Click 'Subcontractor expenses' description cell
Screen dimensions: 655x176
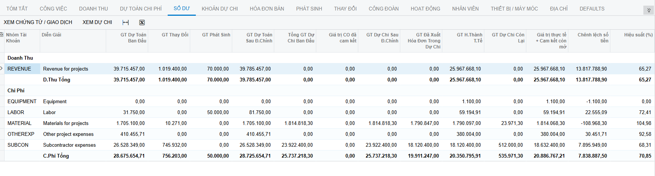[73, 145]
